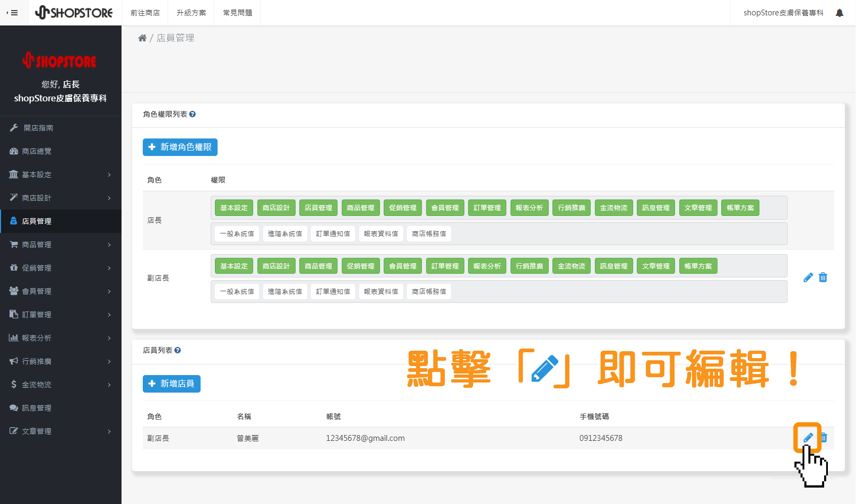Click the 新增店員 button

[171, 384]
